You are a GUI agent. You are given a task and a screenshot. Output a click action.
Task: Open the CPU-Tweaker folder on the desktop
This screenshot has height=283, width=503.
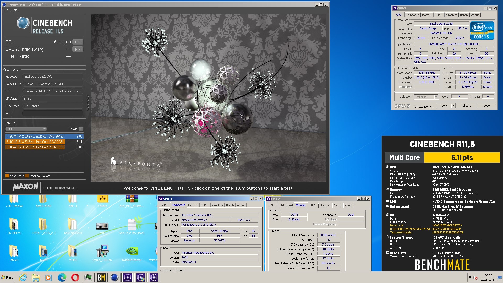coord(14,201)
